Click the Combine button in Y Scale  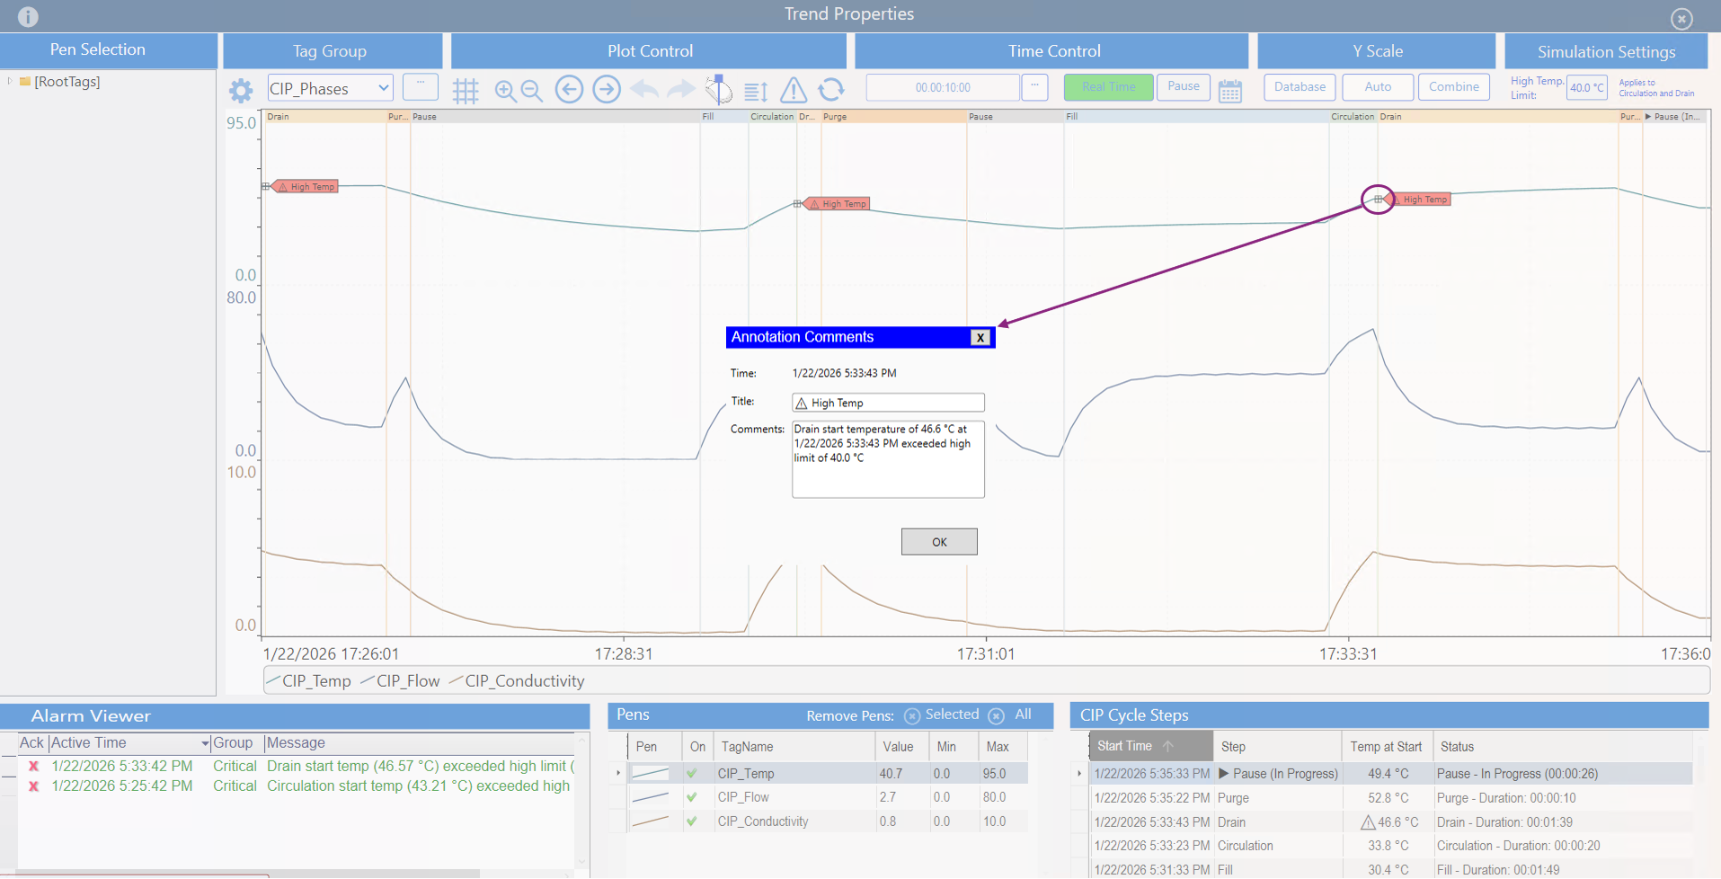pyautogui.click(x=1453, y=86)
